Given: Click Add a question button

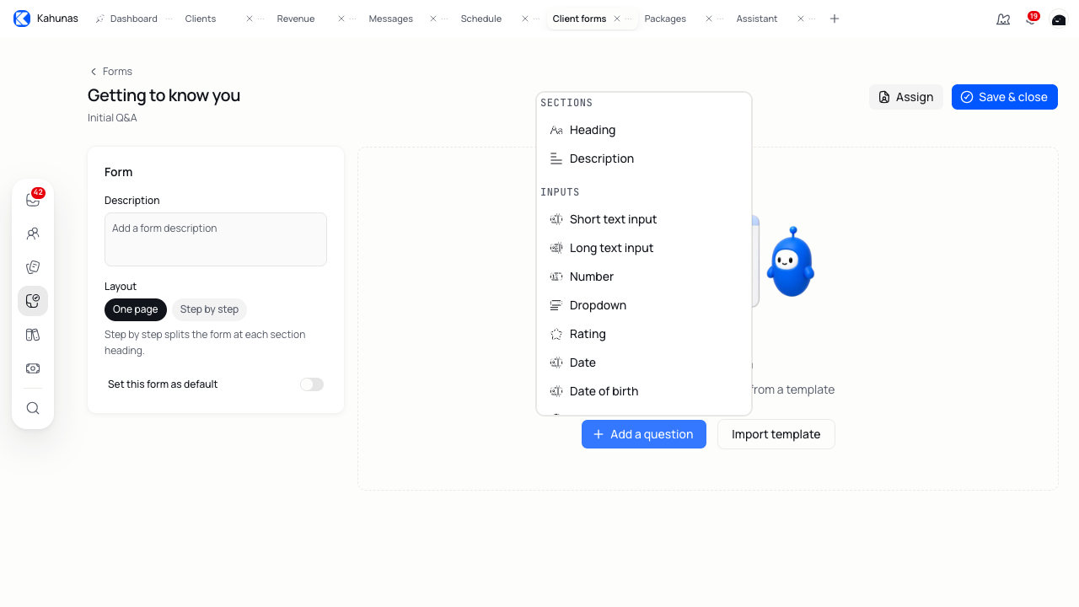Looking at the screenshot, I should pyautogui.click(x=644, y=434).
